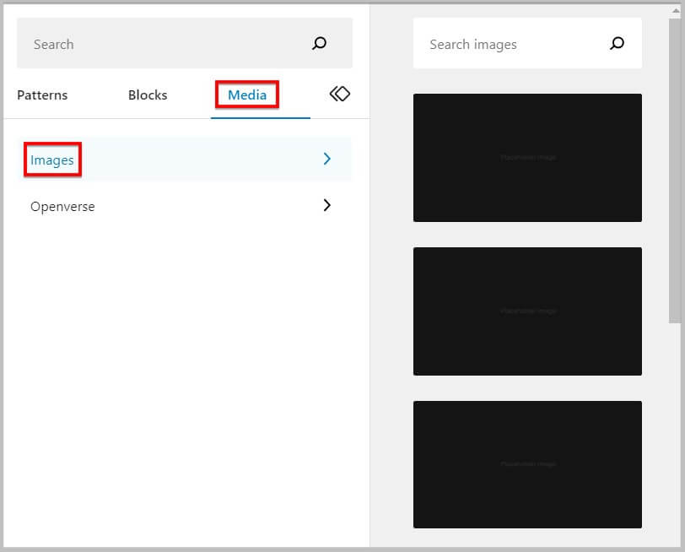Insert the first placeholder image thumbnail

(x=527, y=158)
